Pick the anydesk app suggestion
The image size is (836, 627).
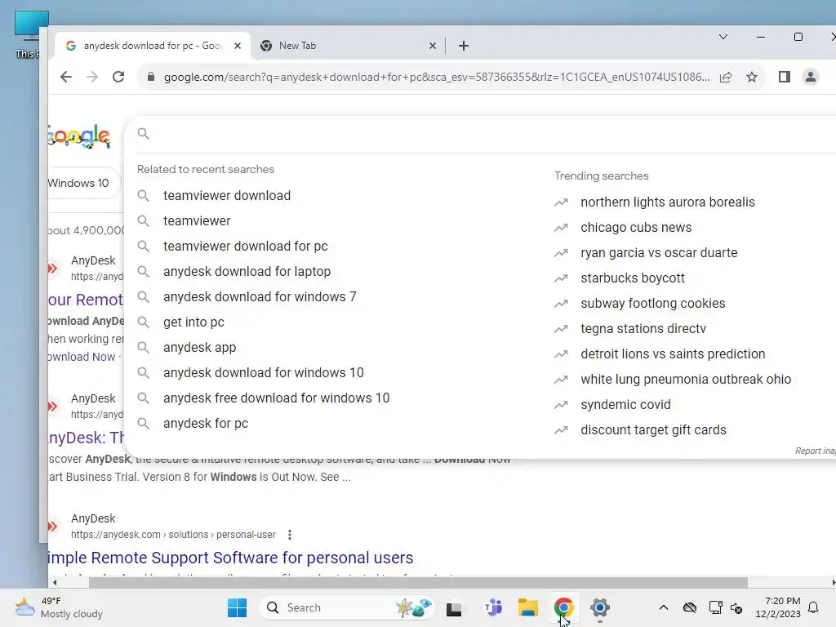(199, 348)
